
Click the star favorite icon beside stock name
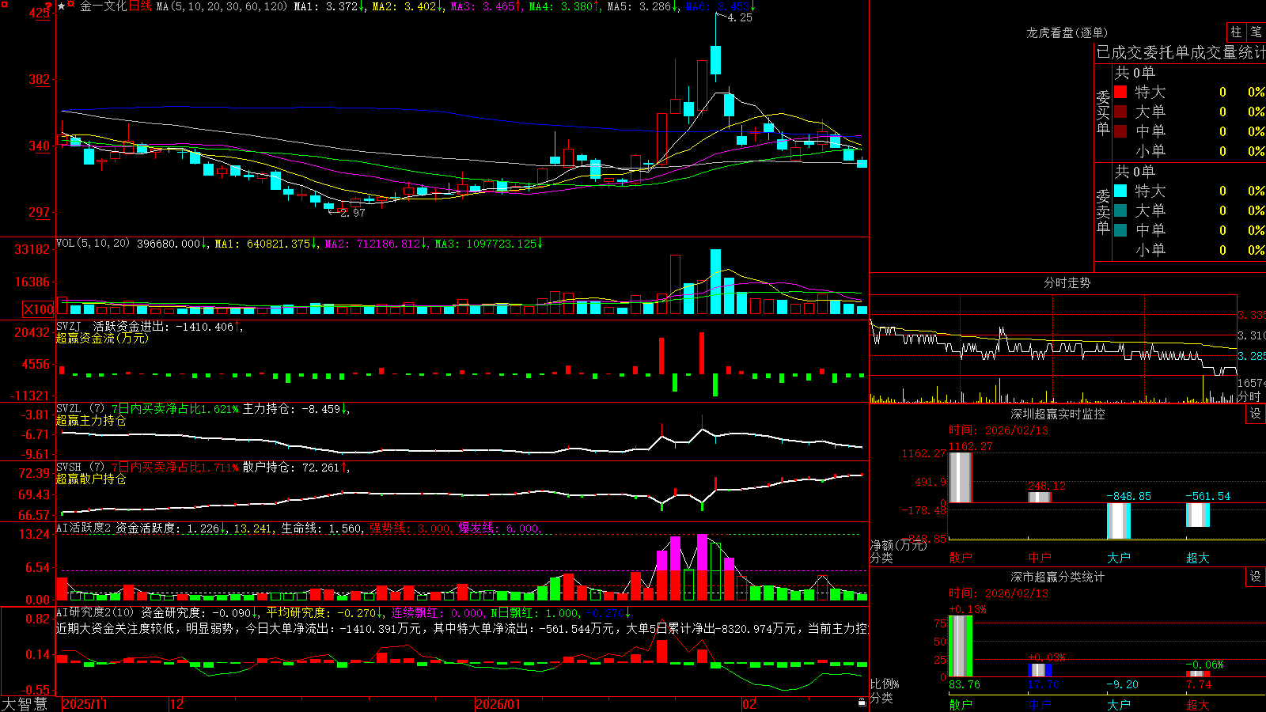click(x=62, y=6)
